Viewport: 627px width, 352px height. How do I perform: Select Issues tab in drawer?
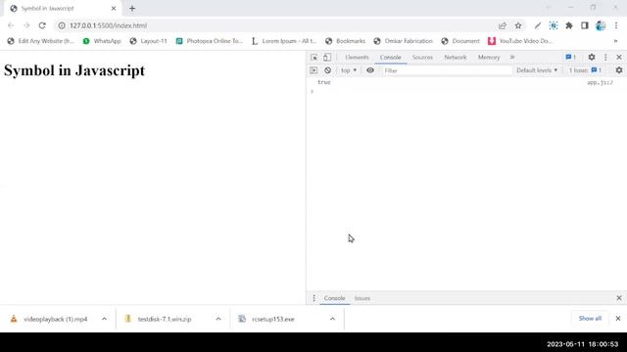362,298
